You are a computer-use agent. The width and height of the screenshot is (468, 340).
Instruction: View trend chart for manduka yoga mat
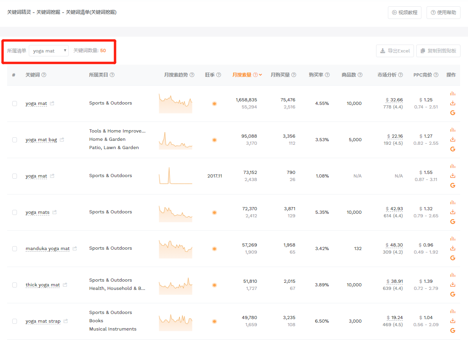pyautogui.click(x=176, y=249)
